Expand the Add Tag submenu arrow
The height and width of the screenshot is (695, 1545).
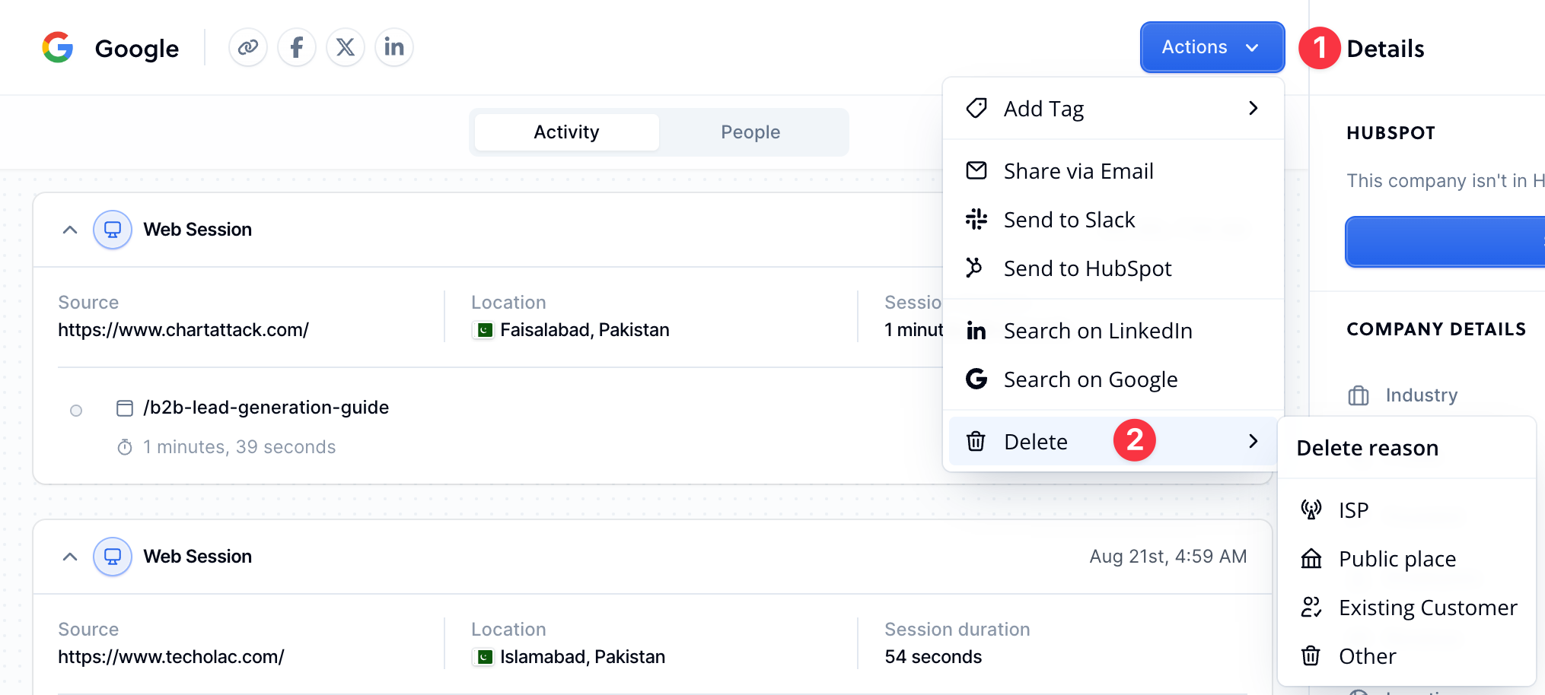tap(1253, 109)
